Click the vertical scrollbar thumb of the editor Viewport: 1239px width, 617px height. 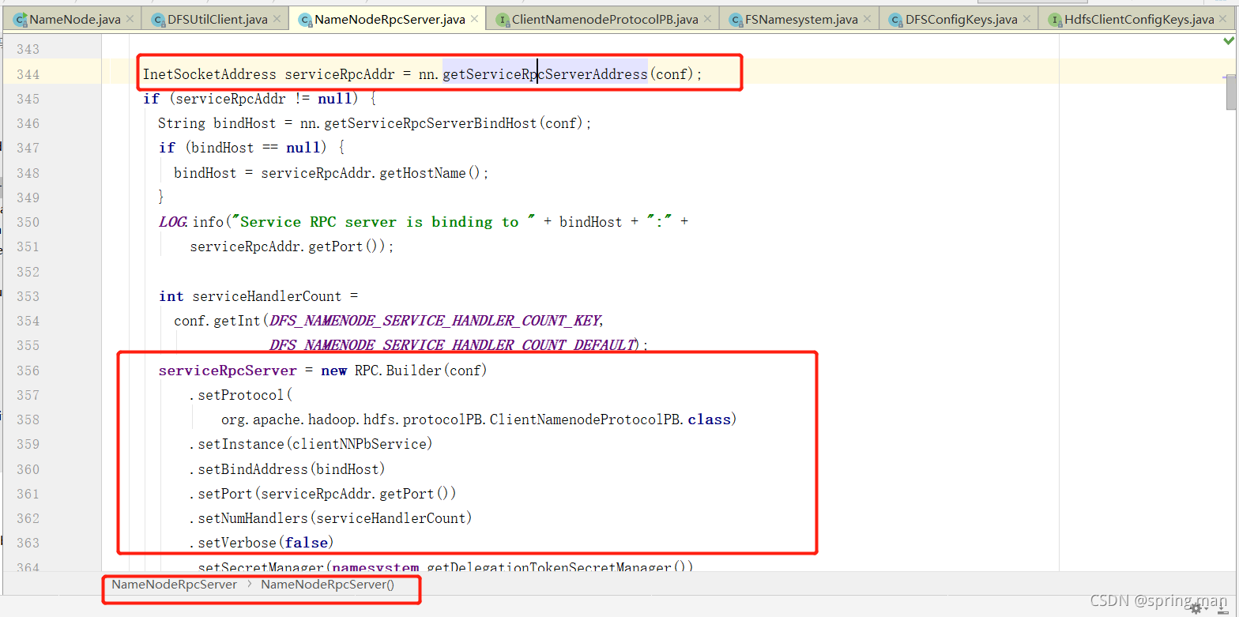[1231, 92]
